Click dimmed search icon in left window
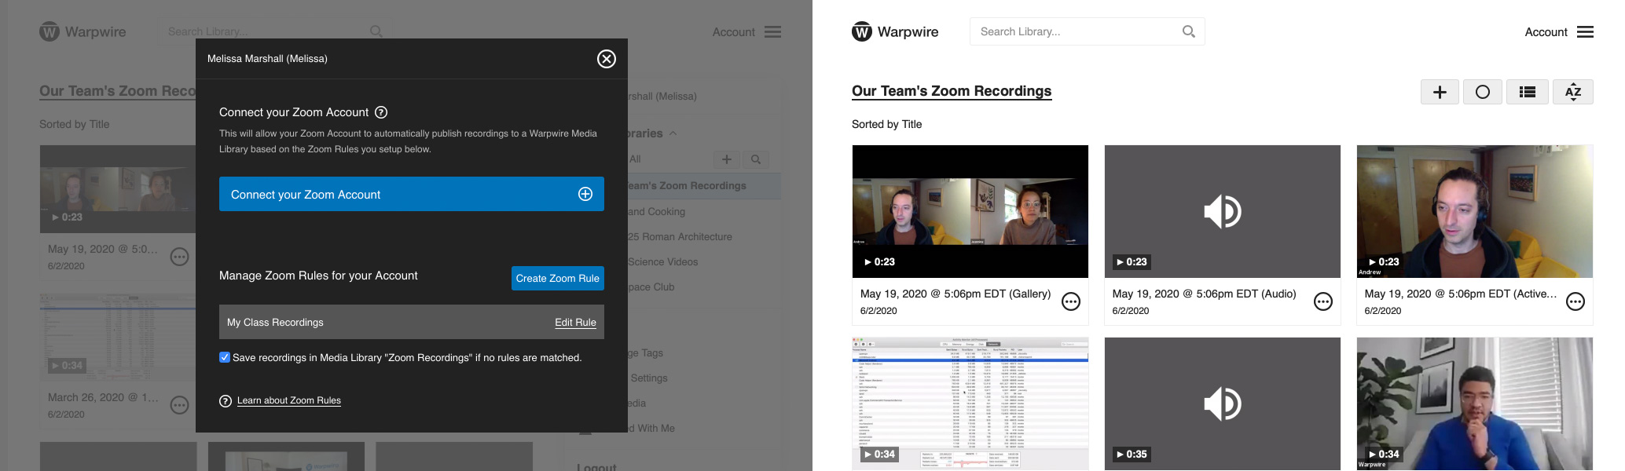This screenshot has height=471, width=1625. pos(376,31)
